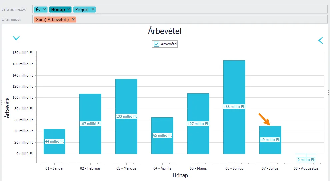Click the 02 - Február bar

coord(90,110)
